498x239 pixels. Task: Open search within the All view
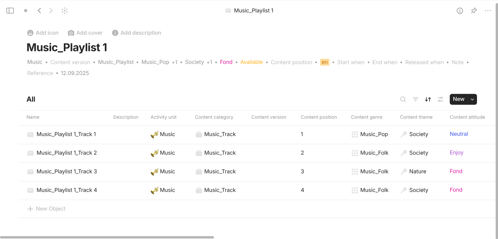403,99
